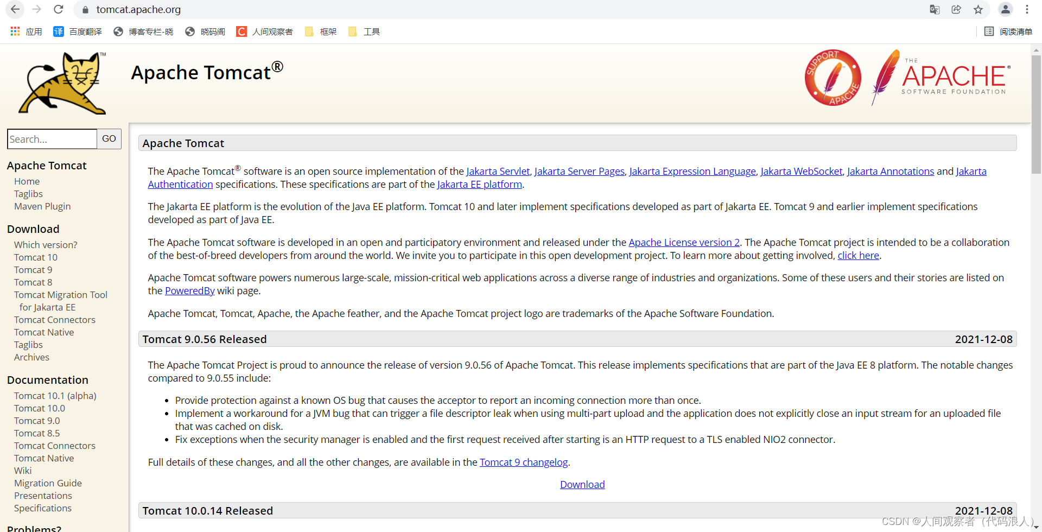This screenshot has height=532, width=1042.
Task: Click the lock icon in address bar
Action: pos(85,10)
